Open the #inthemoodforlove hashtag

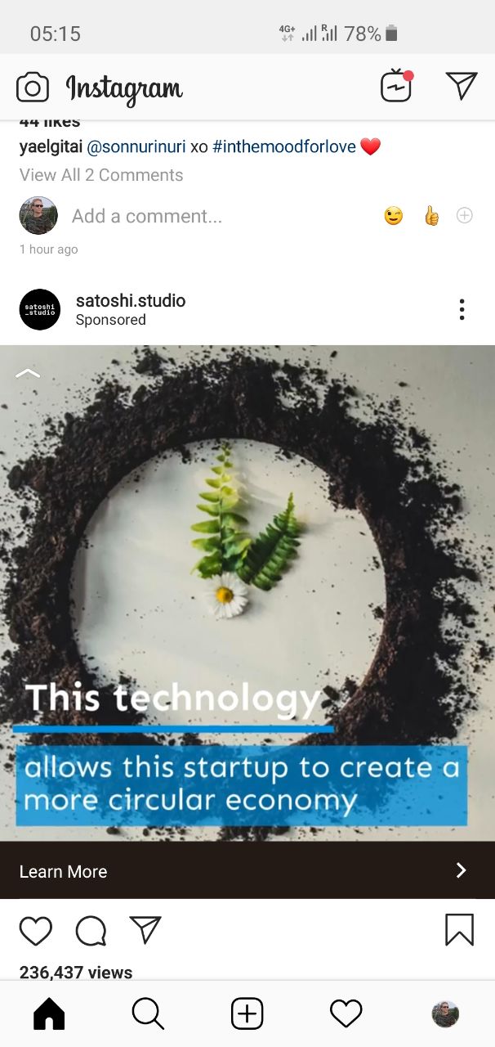(284, 147)
